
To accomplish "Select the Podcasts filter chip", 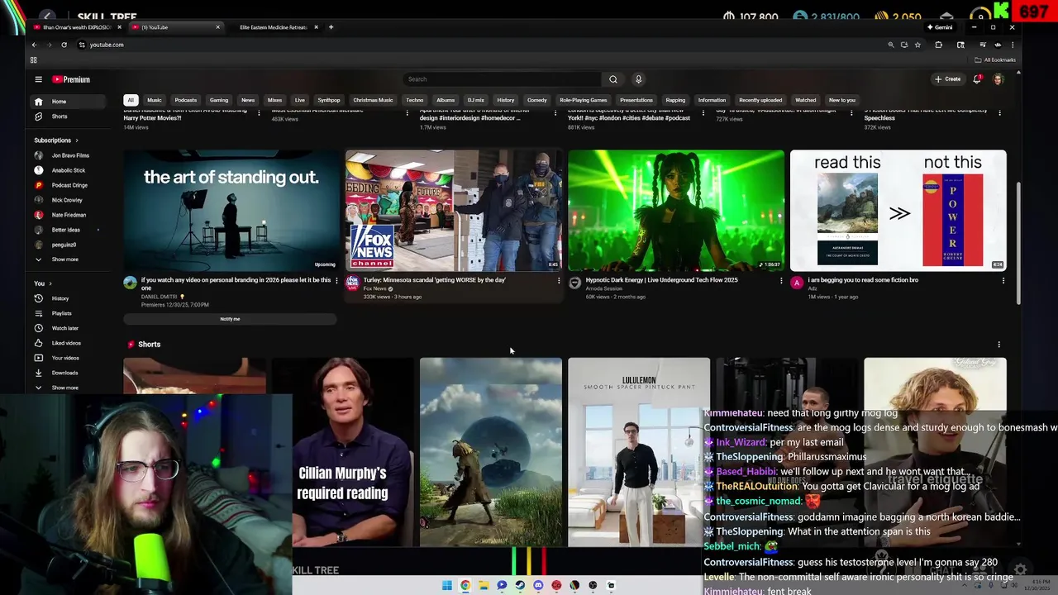I will tap(186, 100).
